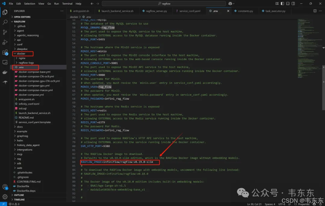
Task: Click Spaces: 4 indentation setting
Action: [270, 204]
